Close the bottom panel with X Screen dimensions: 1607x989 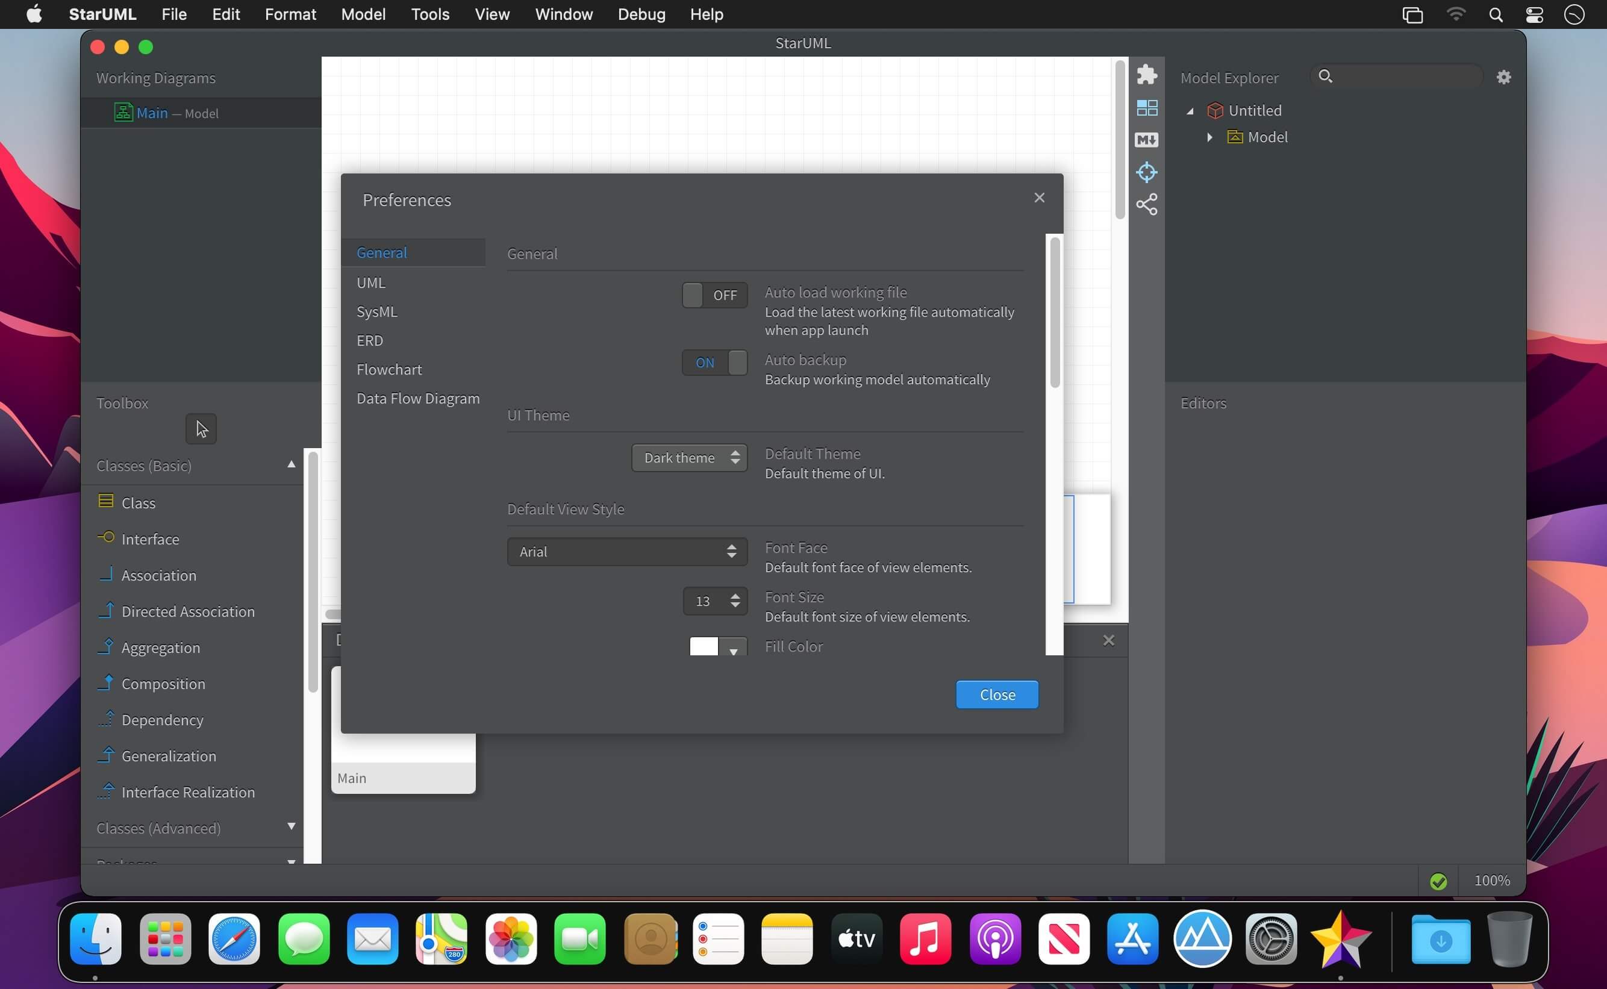tap(1108, 640)
